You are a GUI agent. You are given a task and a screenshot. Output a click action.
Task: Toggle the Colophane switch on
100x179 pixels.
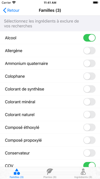pos(90,76)
